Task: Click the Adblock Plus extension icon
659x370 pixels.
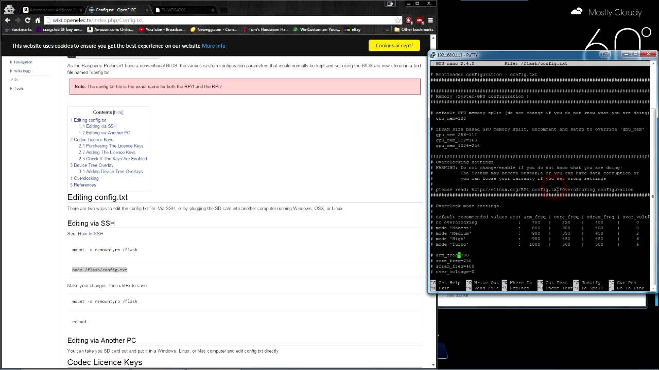Action: (420, 20)
